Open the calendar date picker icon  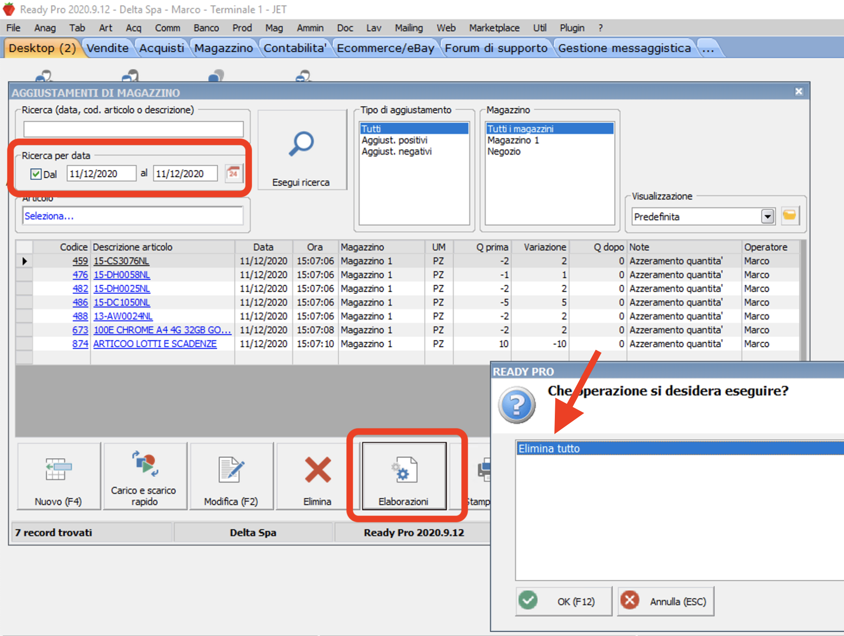[x=234, y=173]
